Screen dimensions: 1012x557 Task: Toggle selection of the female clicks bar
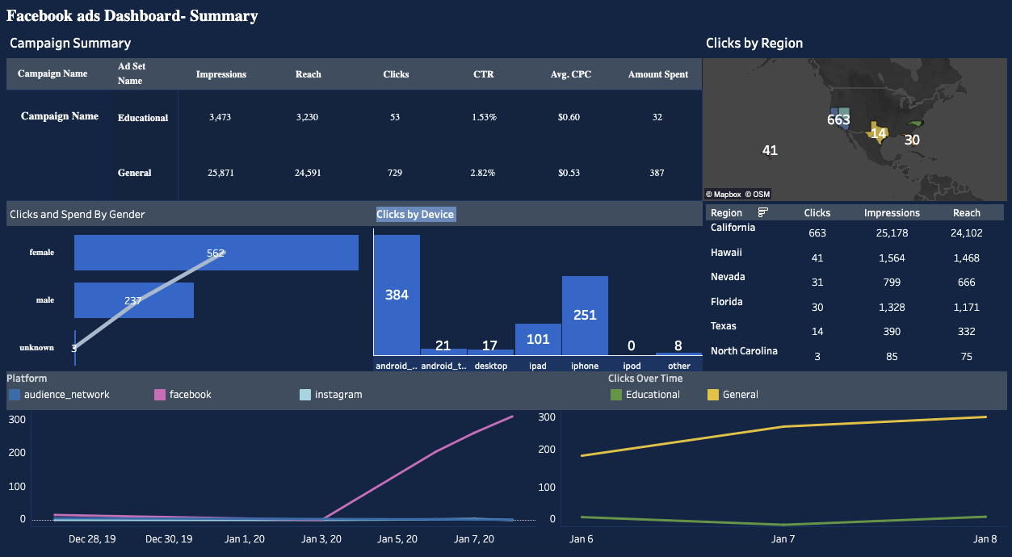point(216,252)
